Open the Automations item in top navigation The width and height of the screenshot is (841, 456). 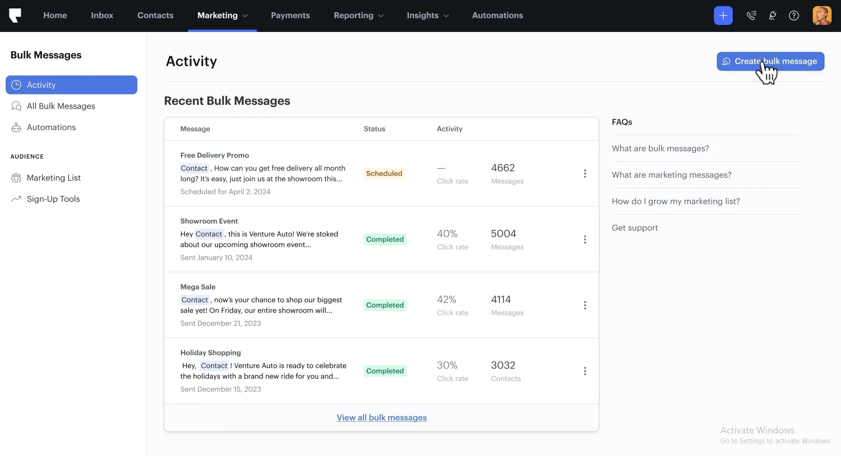tap(497, 16)
